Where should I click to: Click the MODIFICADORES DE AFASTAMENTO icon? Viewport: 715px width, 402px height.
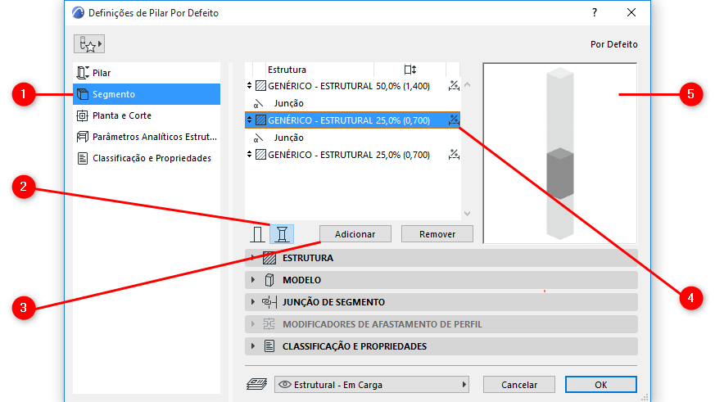(269, 324)
